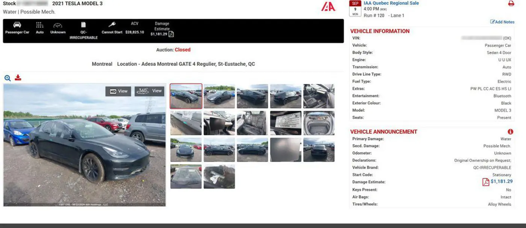The image size is (526, 228).
Task: Click the HD View button on photo
Action: [x=118, y=91]
